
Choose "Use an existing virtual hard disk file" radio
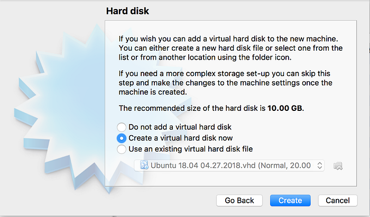click(x=122, y=149)
